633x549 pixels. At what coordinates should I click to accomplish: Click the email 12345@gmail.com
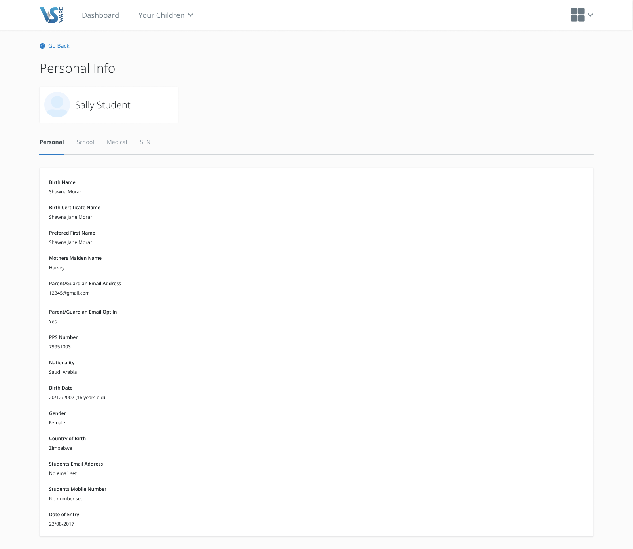[69, 293]
